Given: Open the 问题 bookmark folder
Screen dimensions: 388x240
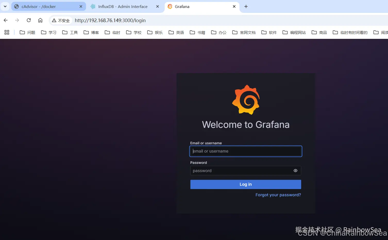Looking at the screenshot, I should [x=28, y=32].
